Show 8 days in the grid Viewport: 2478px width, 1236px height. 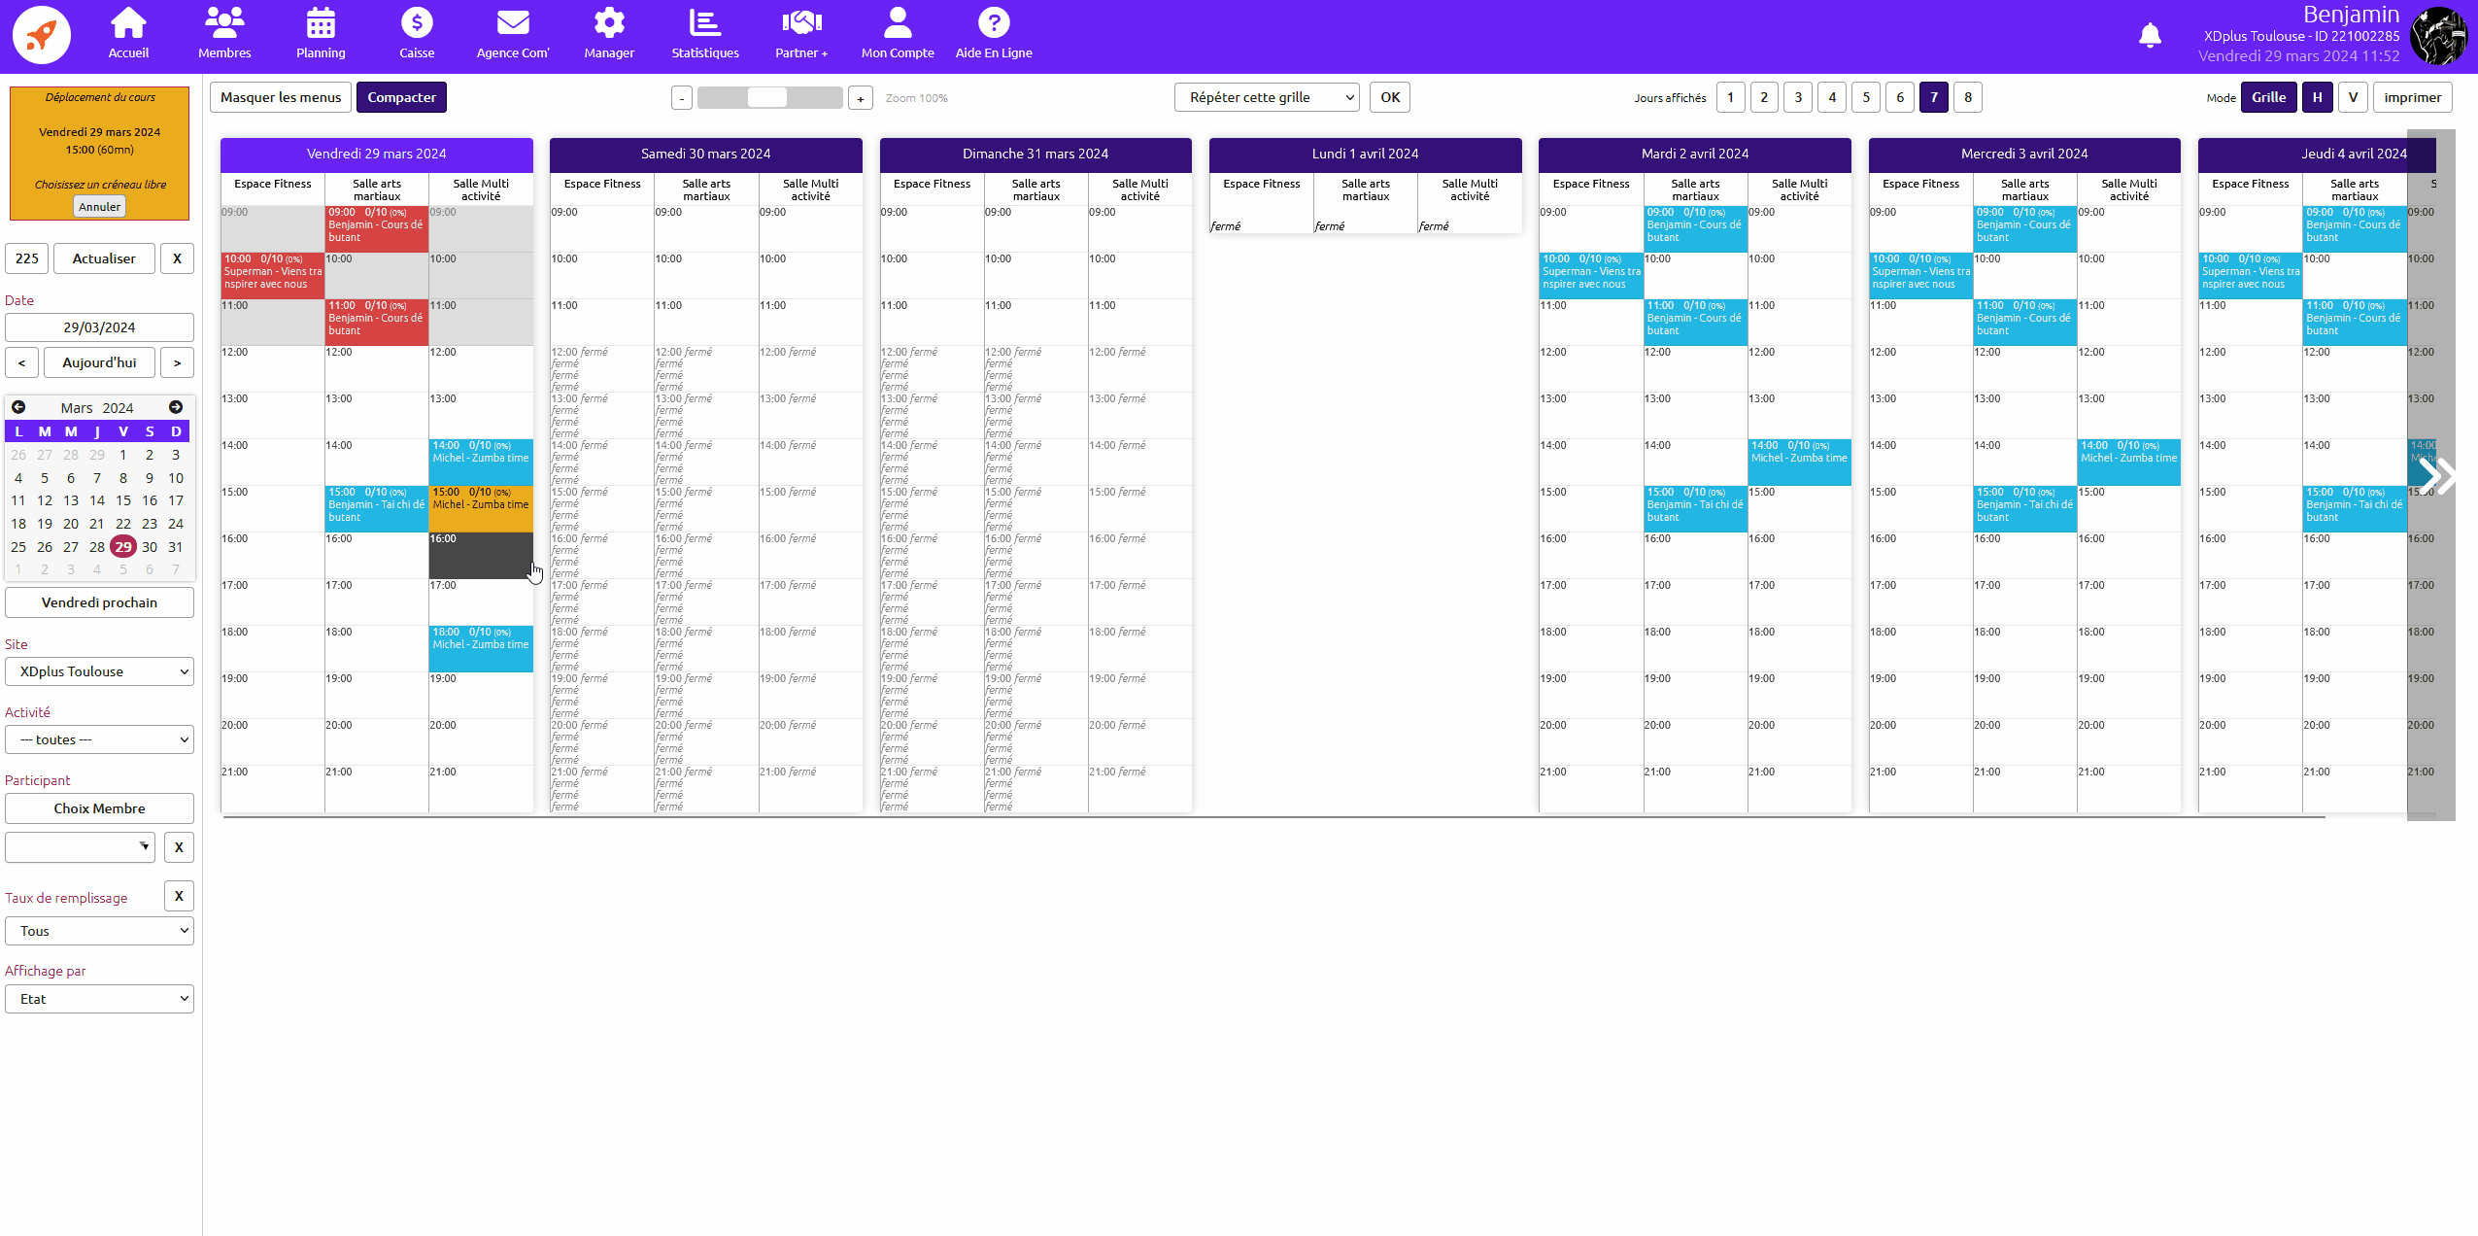[1968, 97]
